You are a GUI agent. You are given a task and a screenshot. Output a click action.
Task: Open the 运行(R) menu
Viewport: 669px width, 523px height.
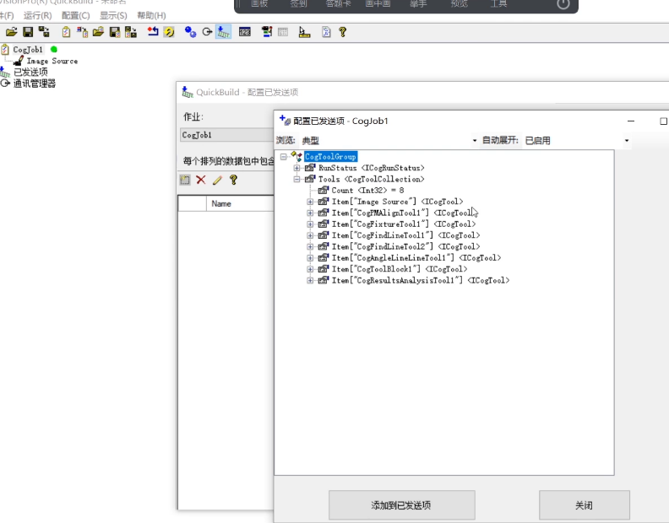(x=37, y=16)
